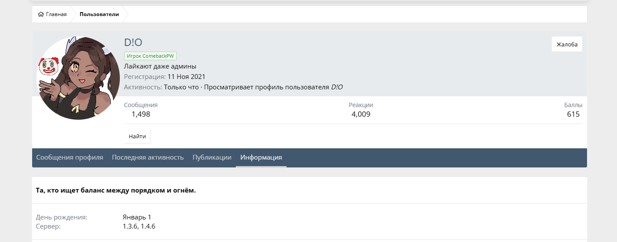Select the Публикации tab
617x242 pixels.
click(212, 157)
